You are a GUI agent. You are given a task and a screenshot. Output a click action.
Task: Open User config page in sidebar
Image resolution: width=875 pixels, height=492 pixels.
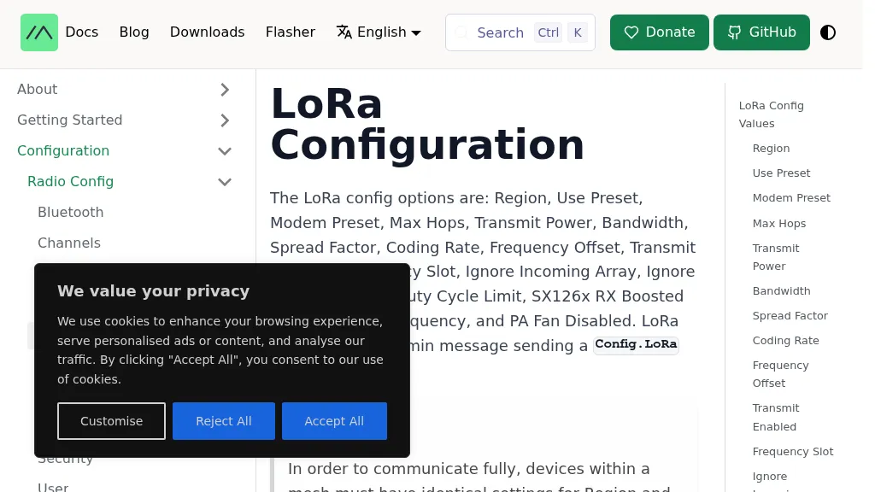coord(53,486)
